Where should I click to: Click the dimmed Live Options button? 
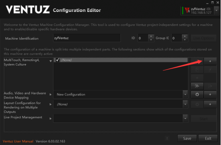(204, 38)
